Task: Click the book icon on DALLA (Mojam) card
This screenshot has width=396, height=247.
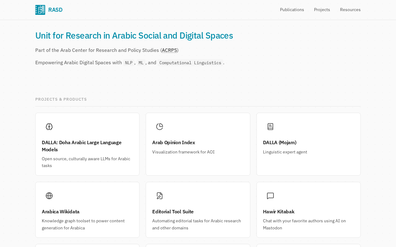Action: tap(270, 127)
